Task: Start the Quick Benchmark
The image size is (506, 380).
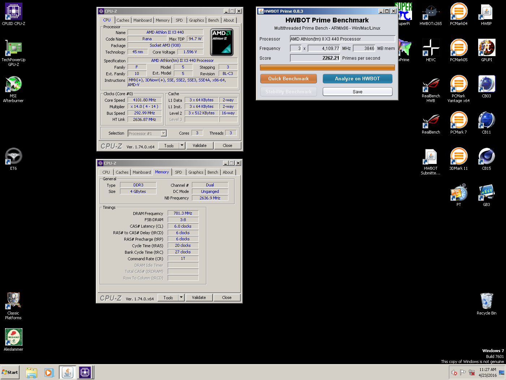Action: (288, 79)
